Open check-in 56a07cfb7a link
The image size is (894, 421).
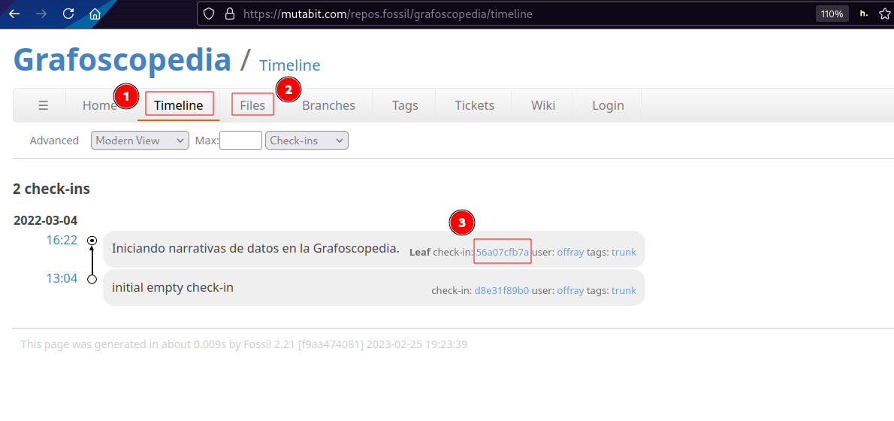coord(503,252)
